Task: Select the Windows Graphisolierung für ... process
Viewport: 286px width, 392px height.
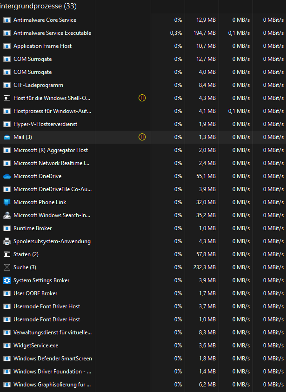Action: (143, 385)
